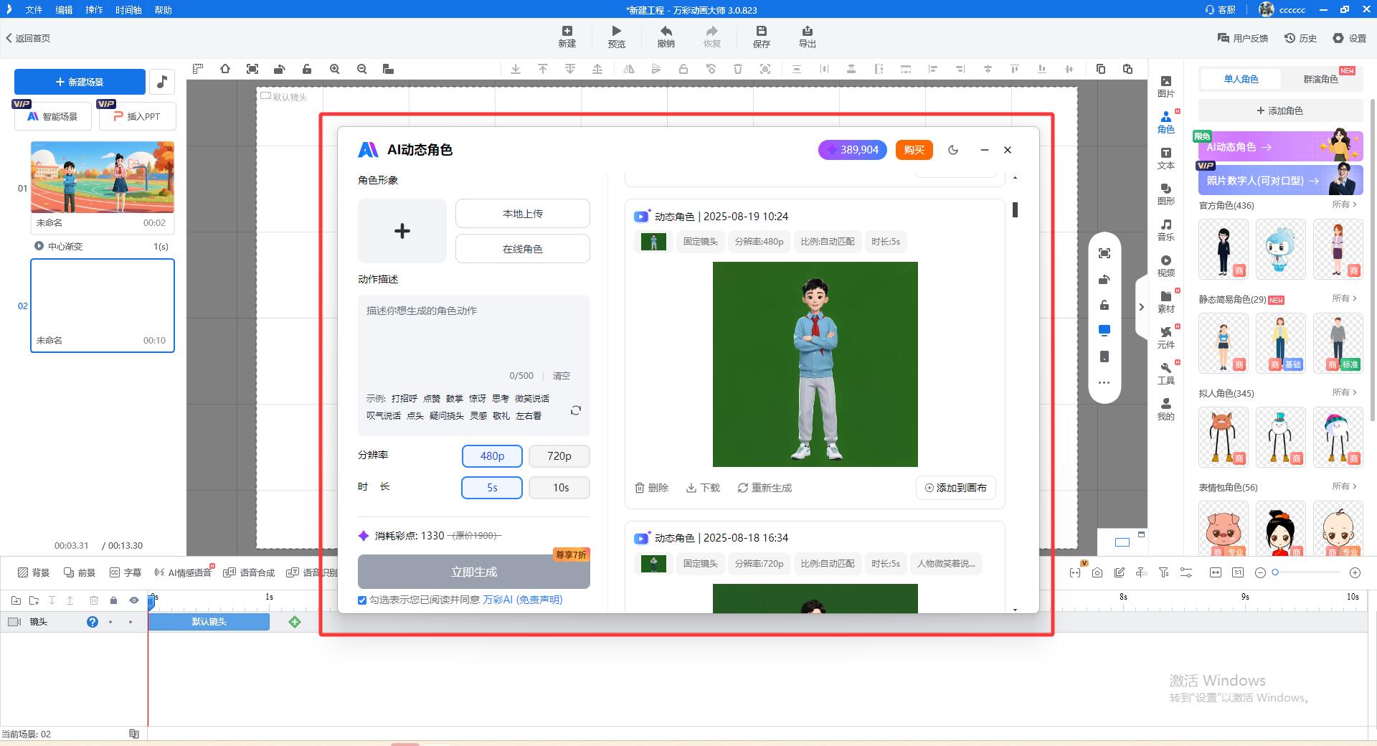Expand 官方角色 list via 所有
The height and width of the screenshot is (746, 1377).
(x=1344, y=204)
